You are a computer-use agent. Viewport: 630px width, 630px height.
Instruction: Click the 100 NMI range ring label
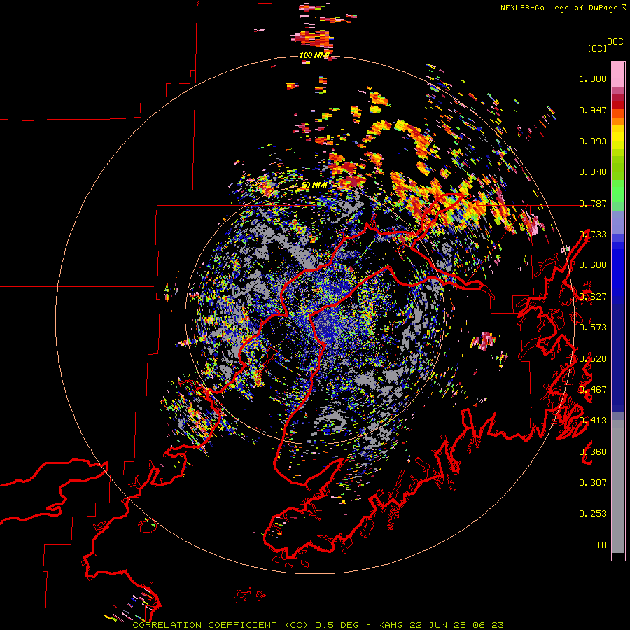coord(314,55)
